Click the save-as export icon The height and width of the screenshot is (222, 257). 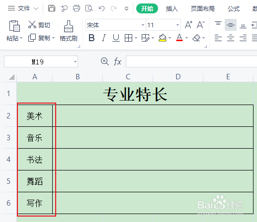[64, 8]
